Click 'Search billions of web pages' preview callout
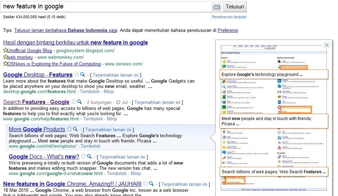 coord(274,172)
